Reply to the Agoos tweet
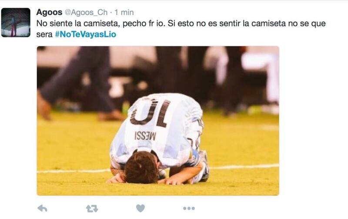The image size is (348, 219). point(42,209)
